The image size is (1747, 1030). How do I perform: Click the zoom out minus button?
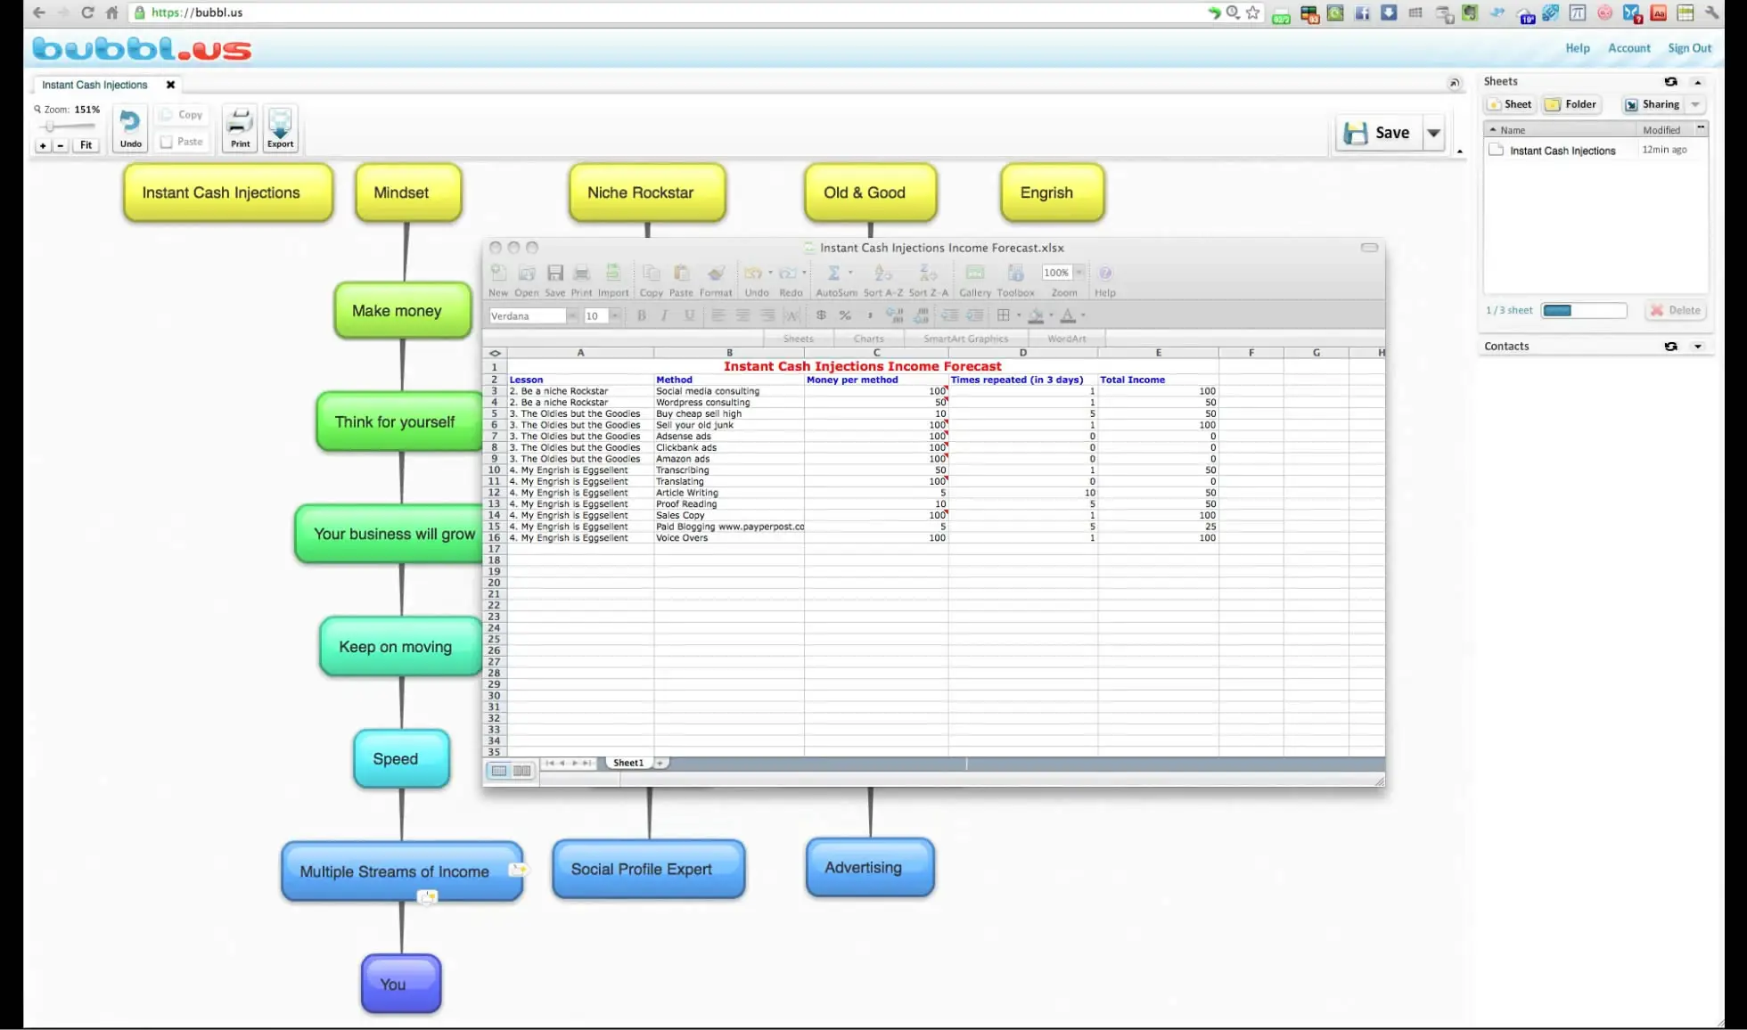tap(61, 145)
